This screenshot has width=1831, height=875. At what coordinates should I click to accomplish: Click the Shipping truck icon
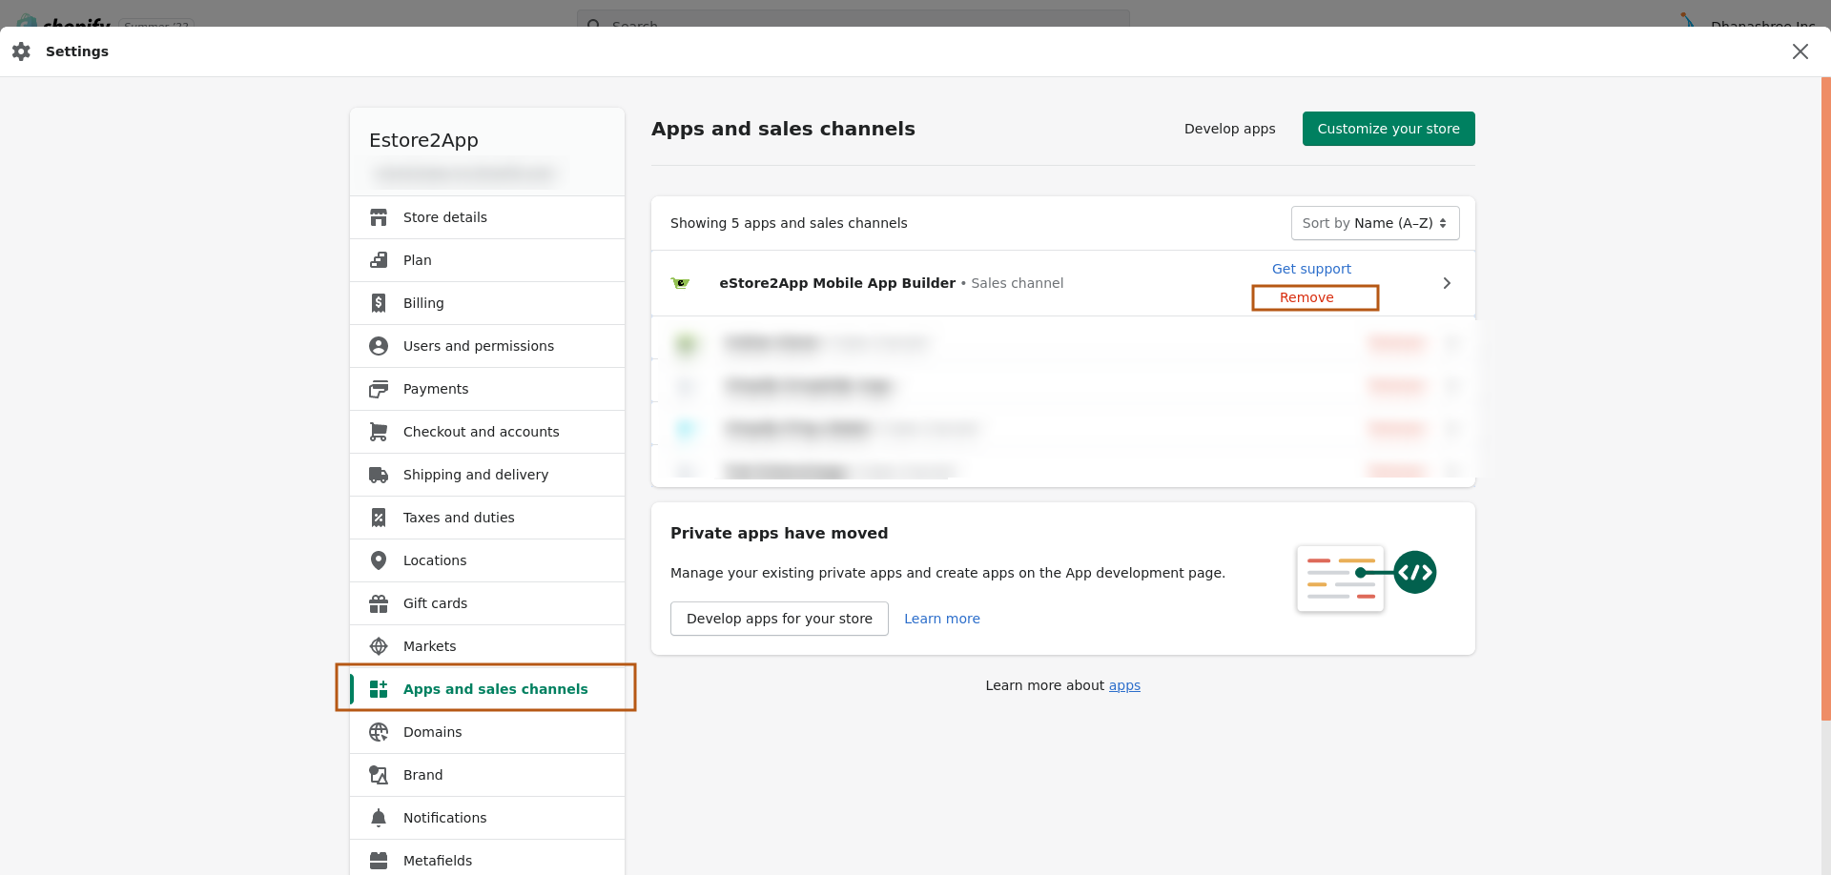point(379,475)
